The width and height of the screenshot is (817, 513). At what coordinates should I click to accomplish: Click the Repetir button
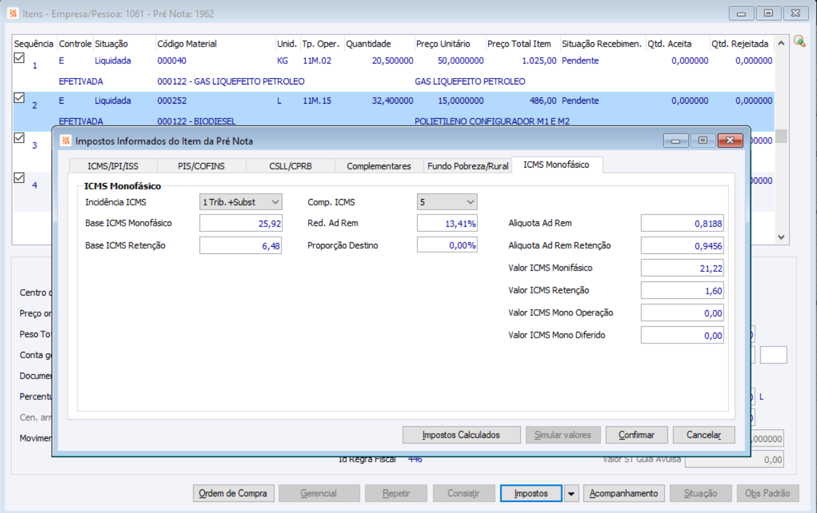(x=395, y=493)
